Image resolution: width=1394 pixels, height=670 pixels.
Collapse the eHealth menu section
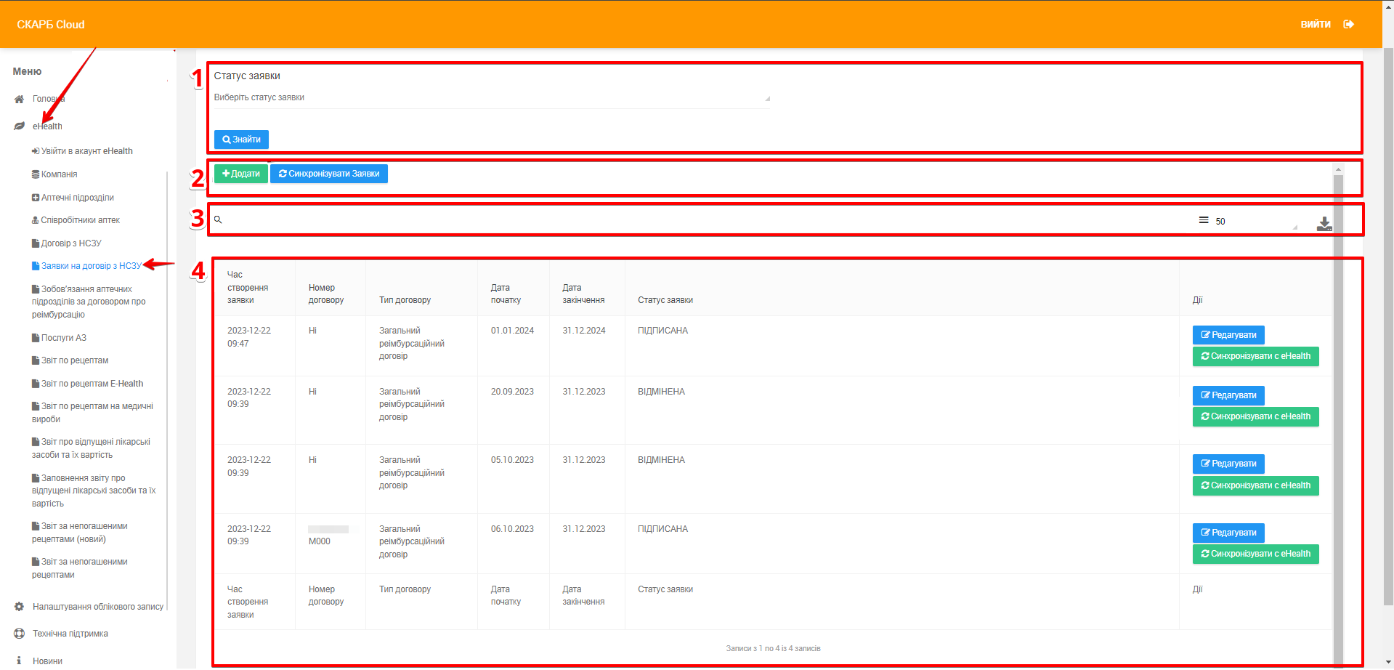pyautogui.click(x=47, y=126)
